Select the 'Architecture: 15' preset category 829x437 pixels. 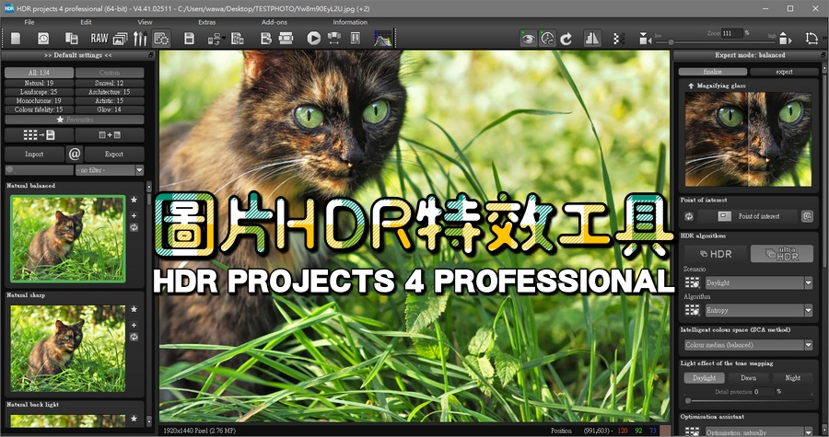tap(110, 92)
